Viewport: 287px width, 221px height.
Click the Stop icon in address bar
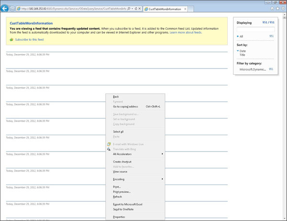(x=140, y=9)
